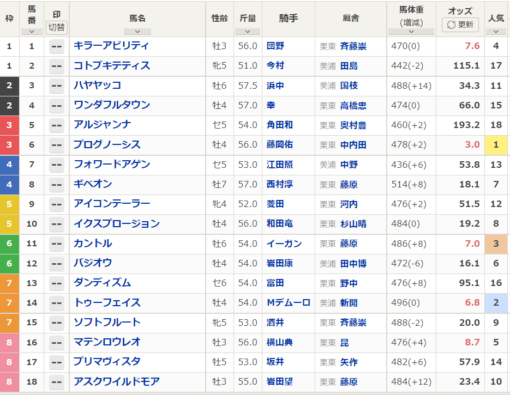The image size is (510, 395).
Task: Open mark selector for プログノーシス
Action: click(57, 145)
